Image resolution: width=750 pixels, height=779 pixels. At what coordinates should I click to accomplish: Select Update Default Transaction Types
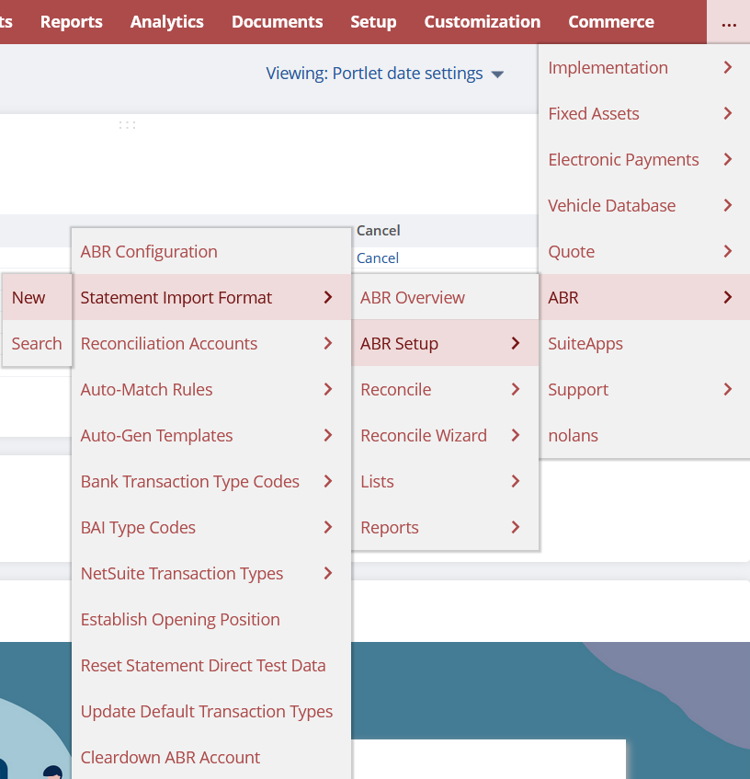(207, 711)
